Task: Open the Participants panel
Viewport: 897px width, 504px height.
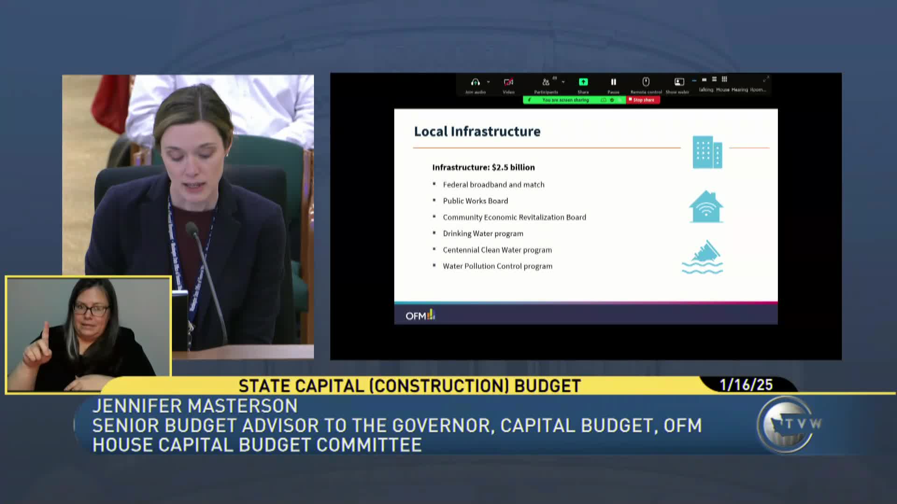Action: click(546, 83)
